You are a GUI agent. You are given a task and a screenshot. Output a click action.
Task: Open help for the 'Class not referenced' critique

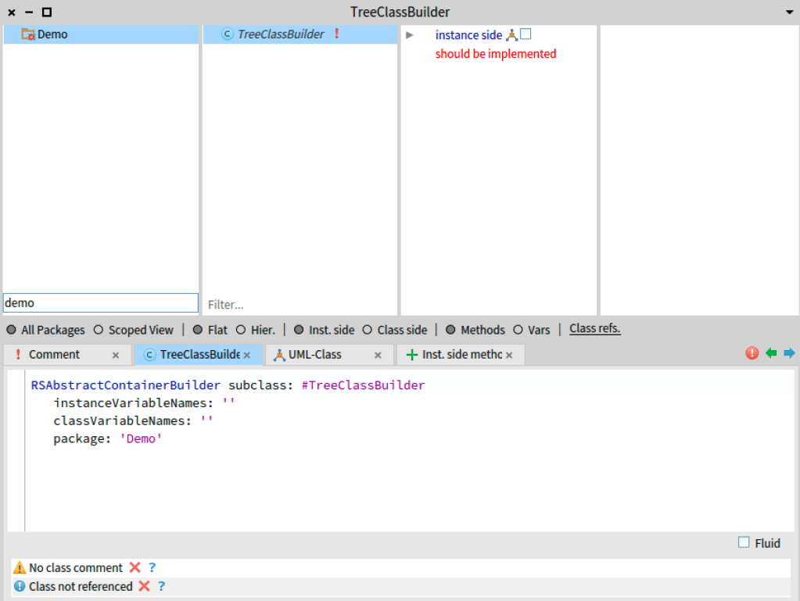pos(161,586)
